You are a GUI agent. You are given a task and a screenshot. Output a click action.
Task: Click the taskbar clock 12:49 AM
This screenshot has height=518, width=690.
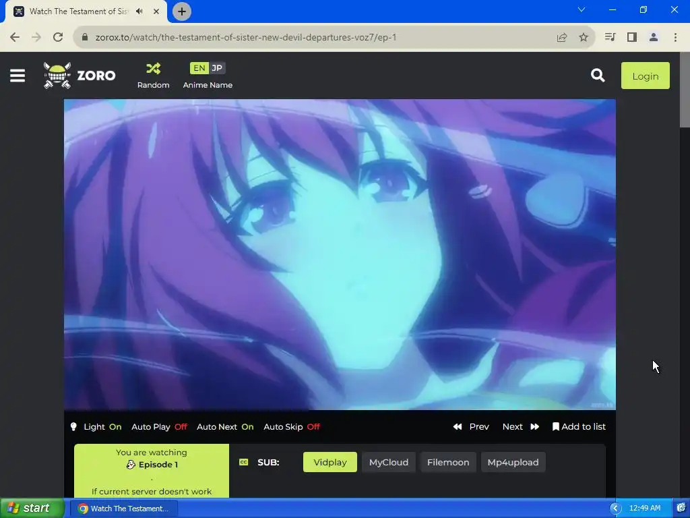645,509
